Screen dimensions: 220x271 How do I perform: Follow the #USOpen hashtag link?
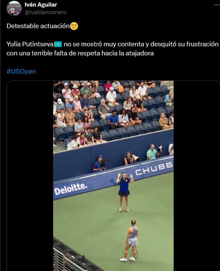coord(21,71)
